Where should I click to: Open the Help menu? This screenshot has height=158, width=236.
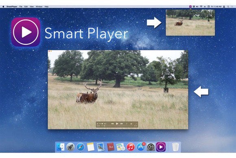[46, 7]
